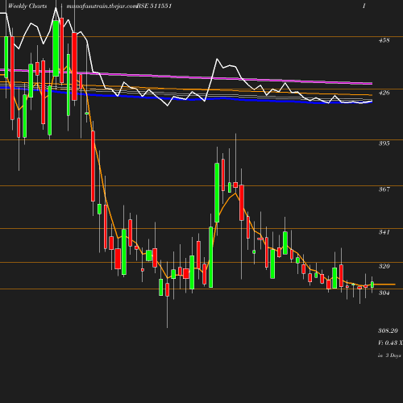This screenshot has width=403, height=403.
Task: Click the 'BSE 511551' symbol label
Action: [154, 6]
